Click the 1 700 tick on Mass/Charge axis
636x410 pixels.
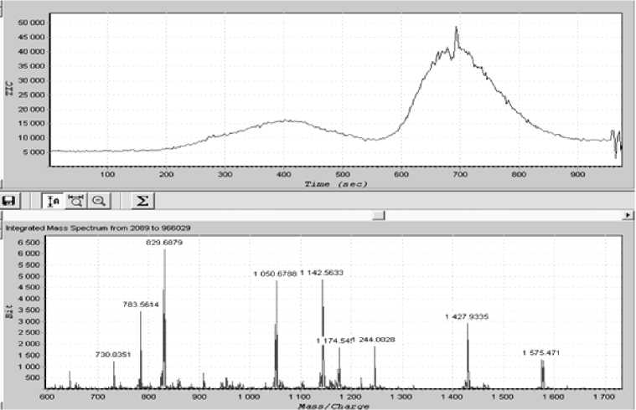pos(604,397)
